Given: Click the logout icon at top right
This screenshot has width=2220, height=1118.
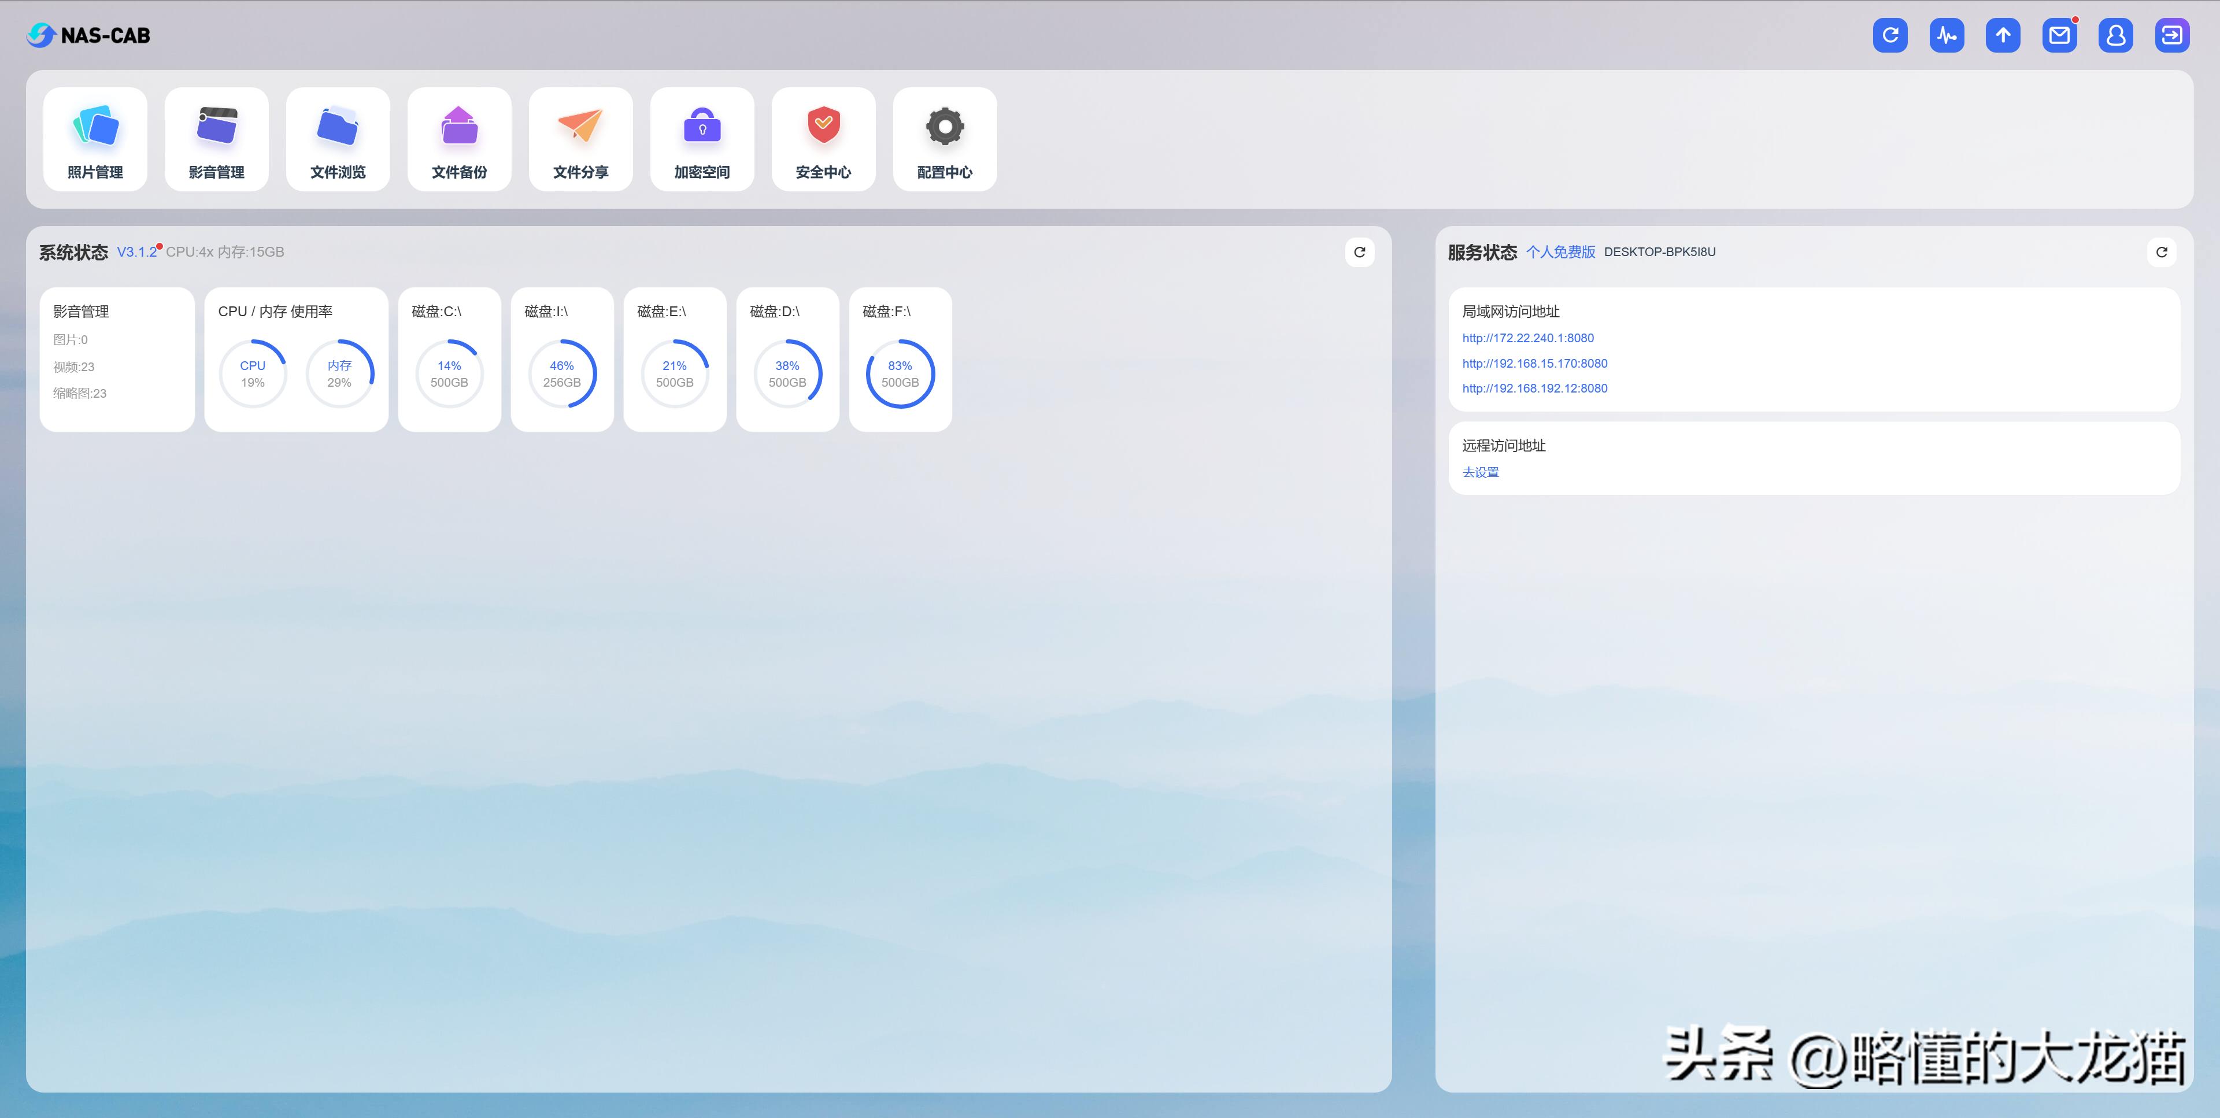Looking at the screenshot, I should tap(2172, 35).
